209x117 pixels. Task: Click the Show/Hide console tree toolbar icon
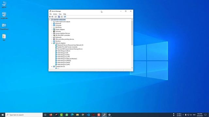point(56,17)
